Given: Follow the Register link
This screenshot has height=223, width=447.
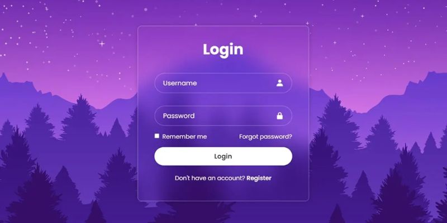Looking at the screenshot, I should tap(259, 178).
